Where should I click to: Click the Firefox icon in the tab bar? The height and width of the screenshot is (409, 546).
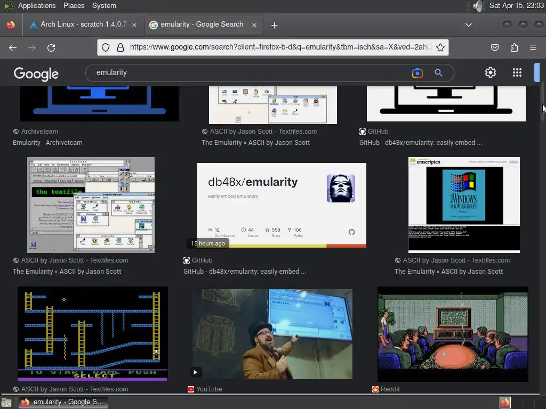point(11,24)
